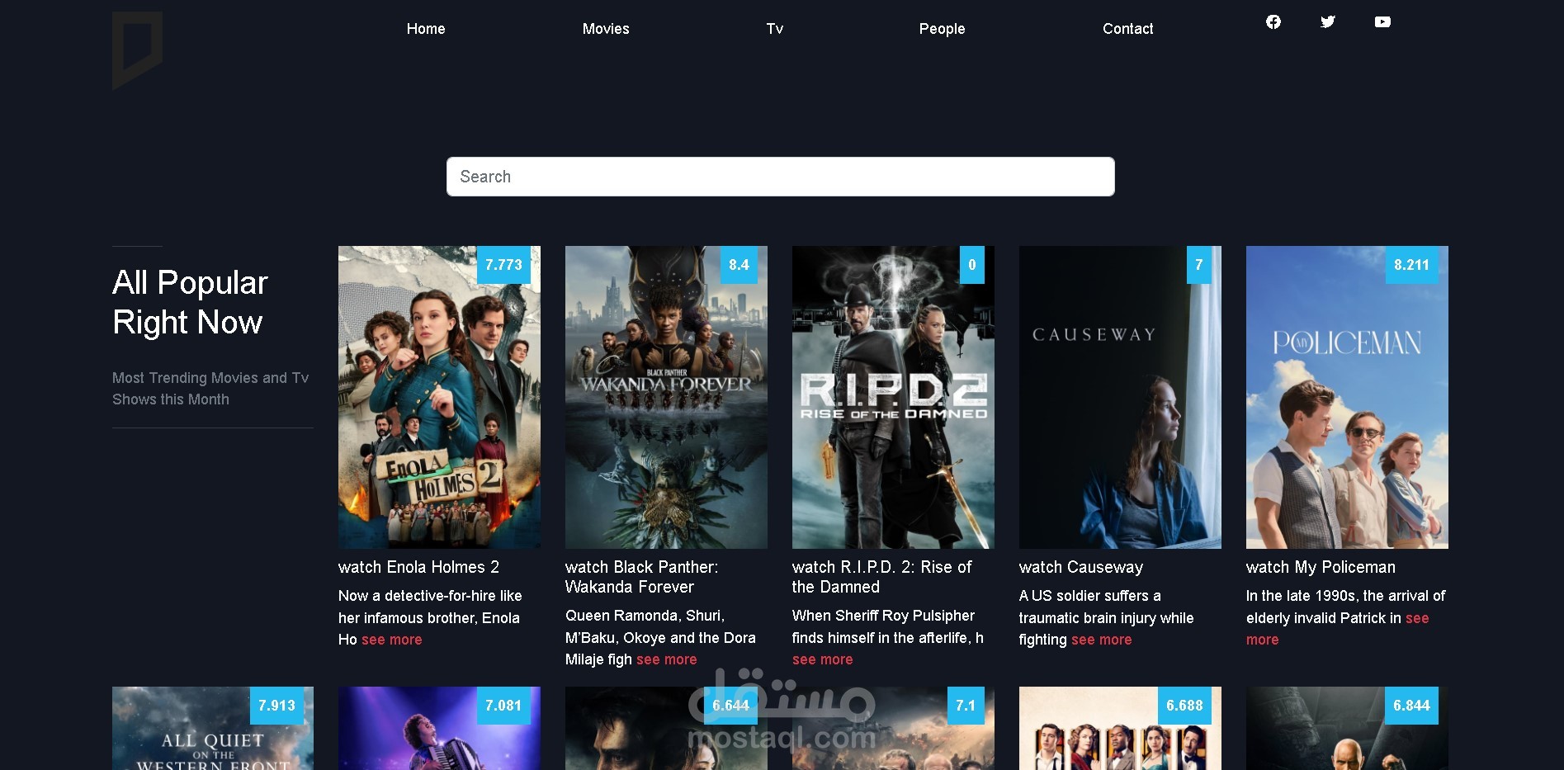Open the Twitter social icon
1564x770 pixels.
click(x=1328, y=22)
